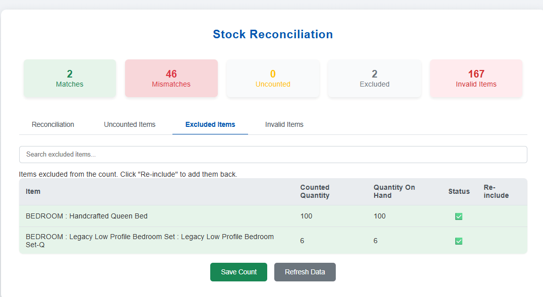Click the Stock Reconciliation page title
The height and width of the screenshot is (297, 543).
[273, 34]
